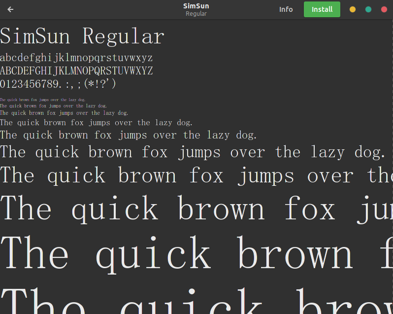The height and width of the screenshot is (314, 393).
Task: Go back using the arrow icon
Action: coord(10,9)
